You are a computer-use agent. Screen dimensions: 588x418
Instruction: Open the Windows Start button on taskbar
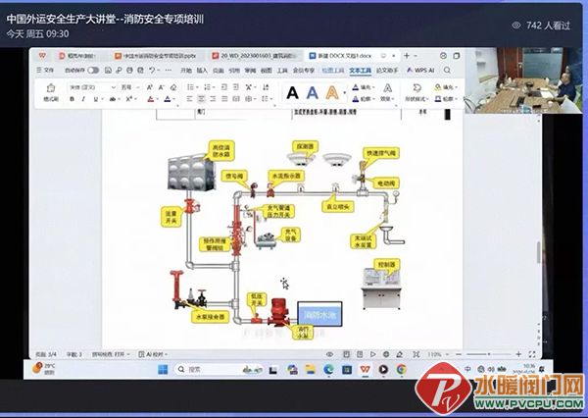click(163, 370)
